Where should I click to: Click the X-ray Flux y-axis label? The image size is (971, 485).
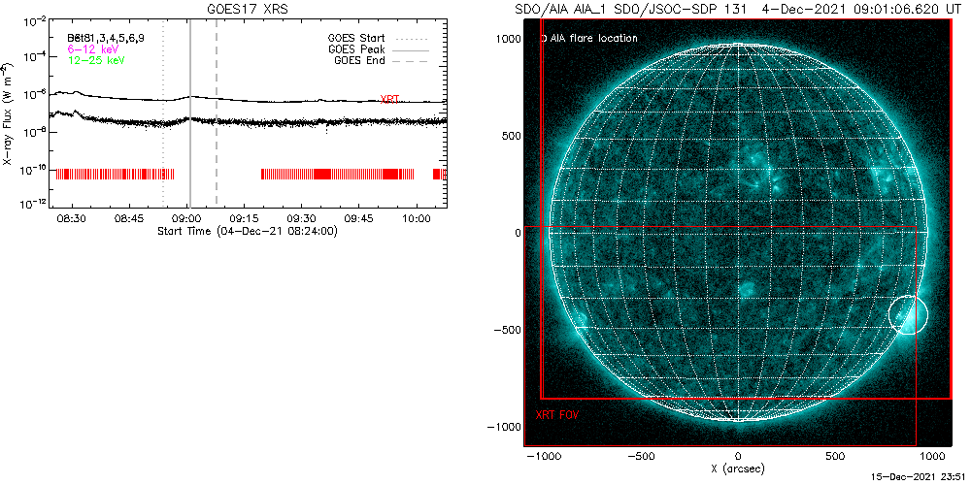(6, 113)
